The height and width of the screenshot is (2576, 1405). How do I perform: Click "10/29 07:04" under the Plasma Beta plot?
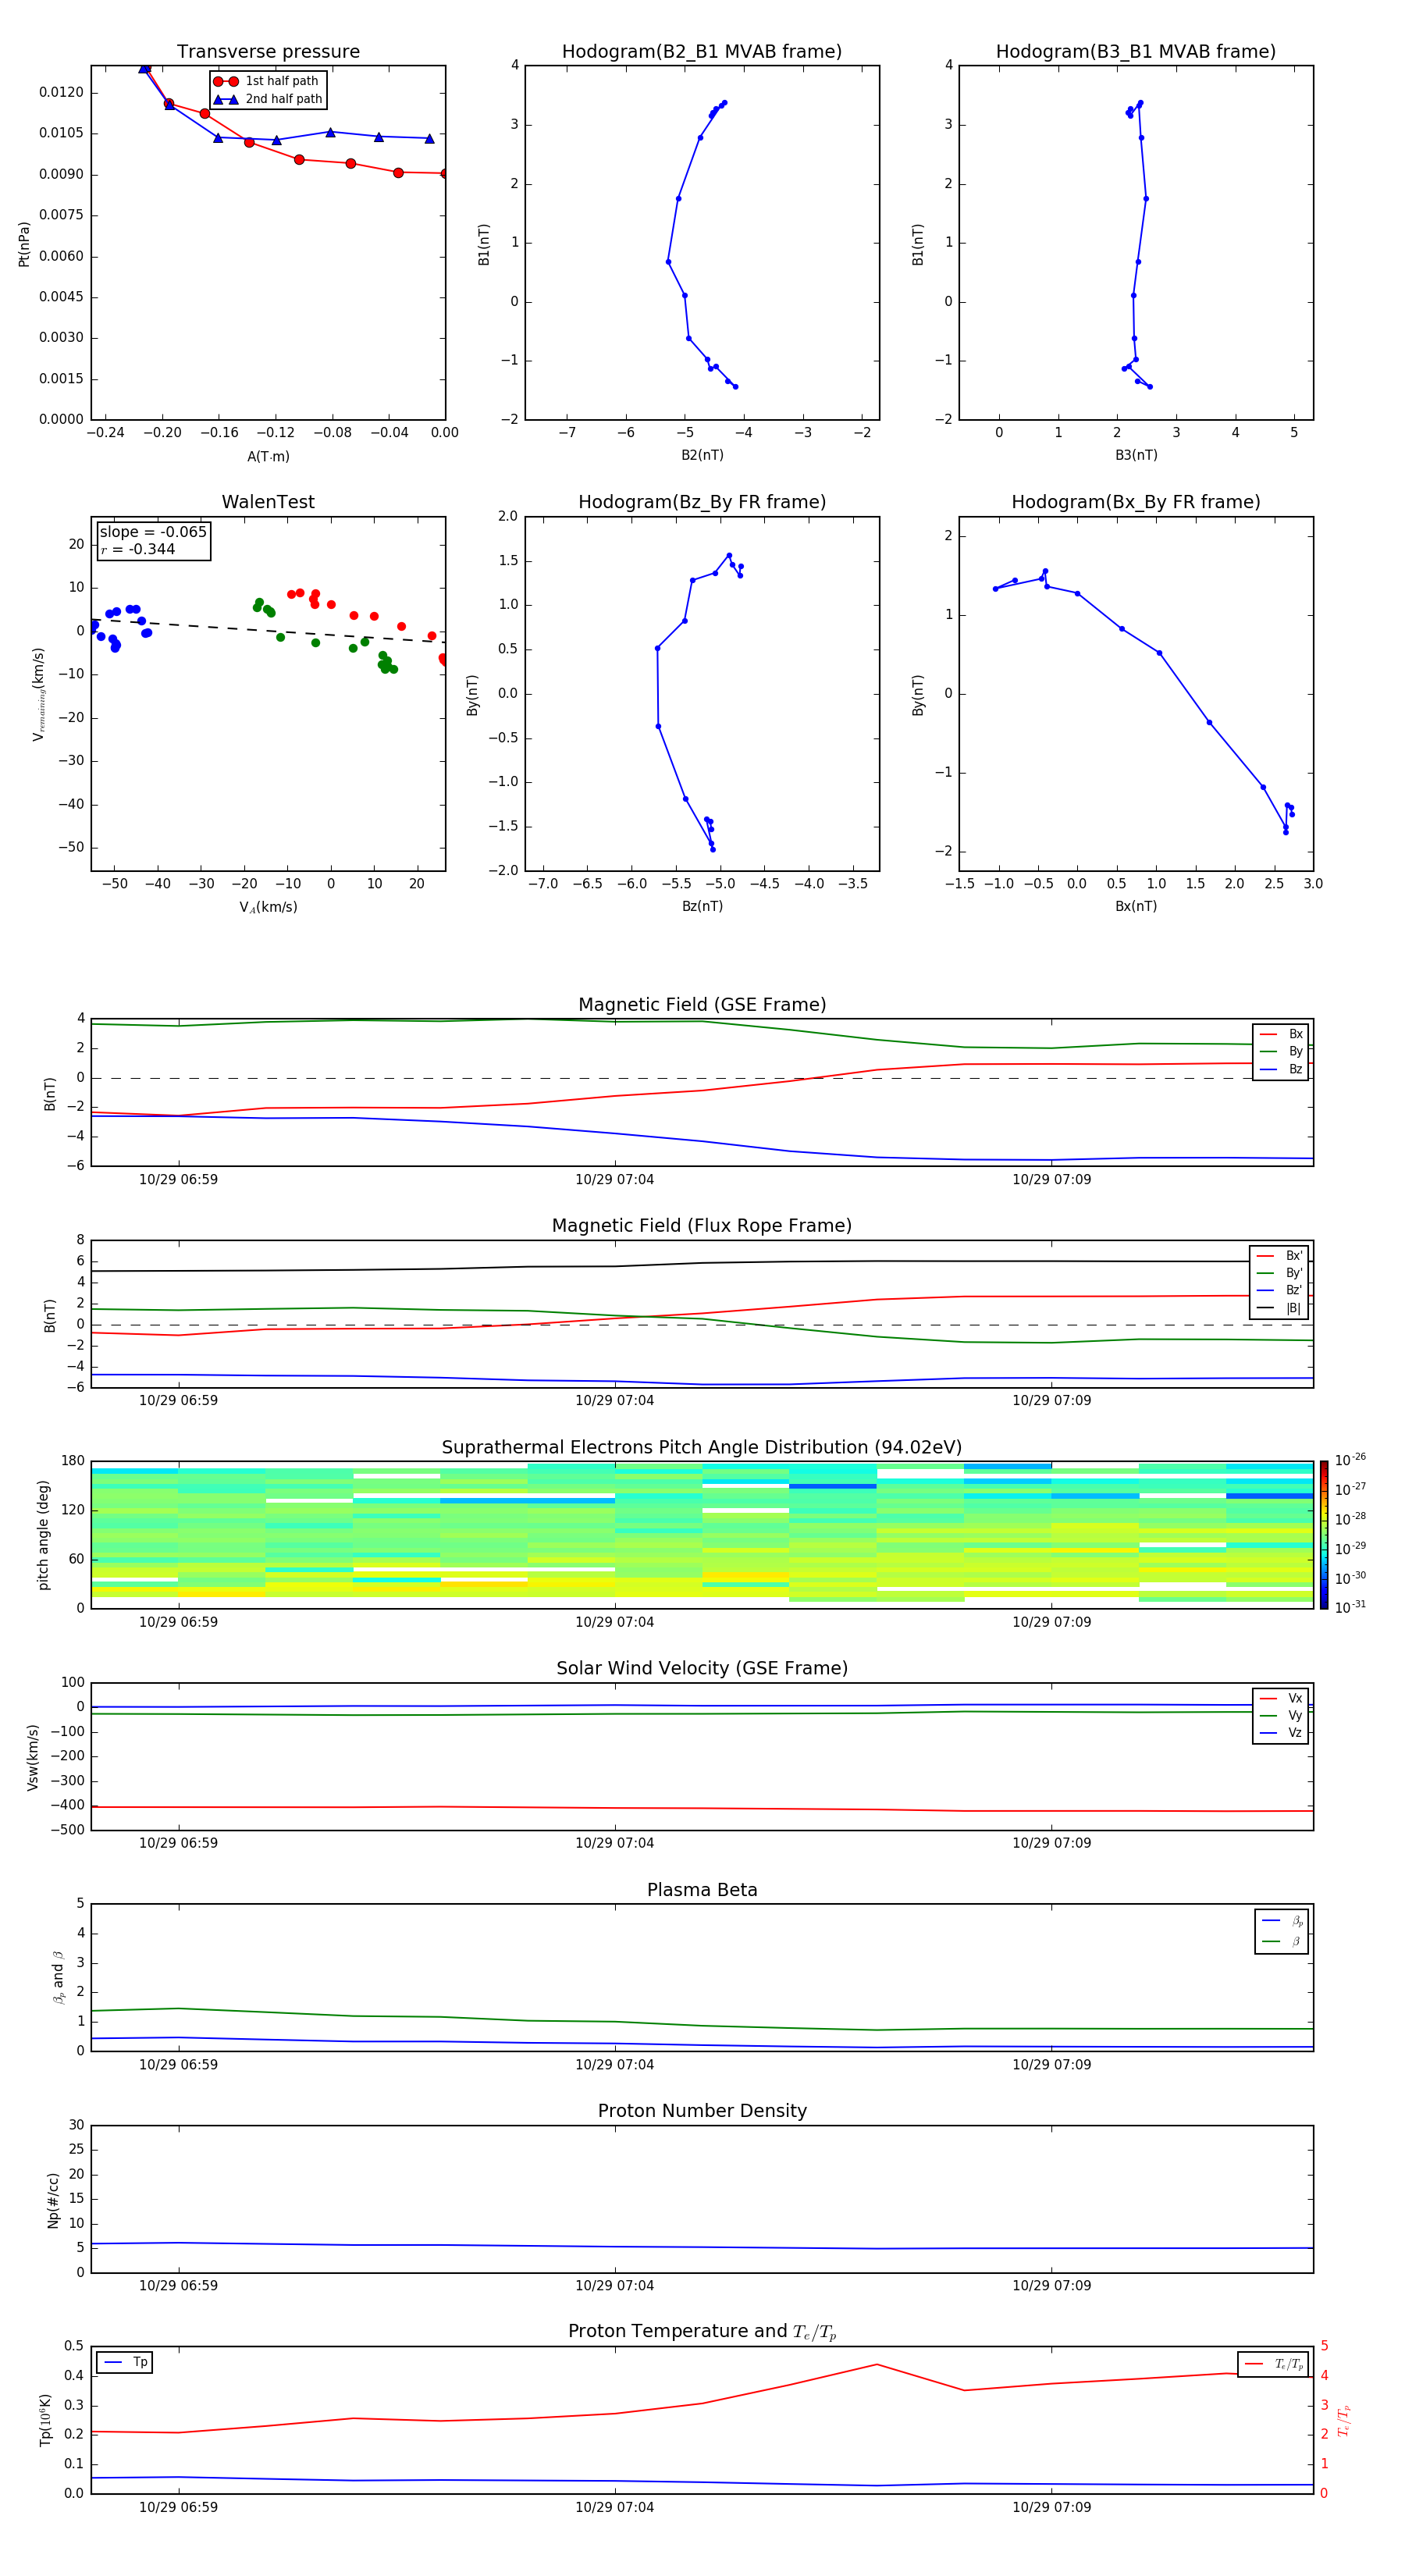pos(614,2065)
